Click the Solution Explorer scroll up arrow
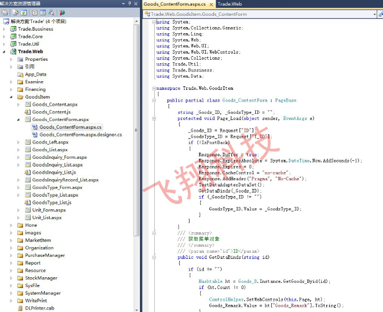 [136, 21]
